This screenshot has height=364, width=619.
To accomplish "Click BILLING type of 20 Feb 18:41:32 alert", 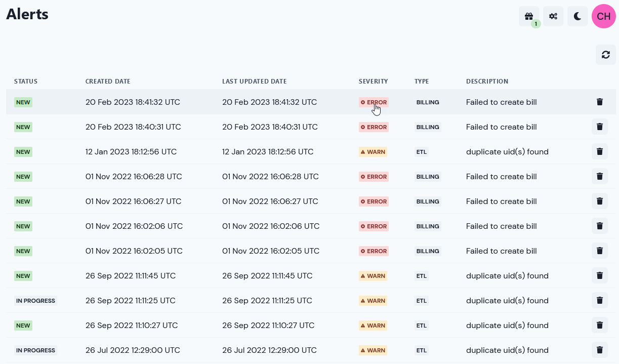I will (428, 102).
